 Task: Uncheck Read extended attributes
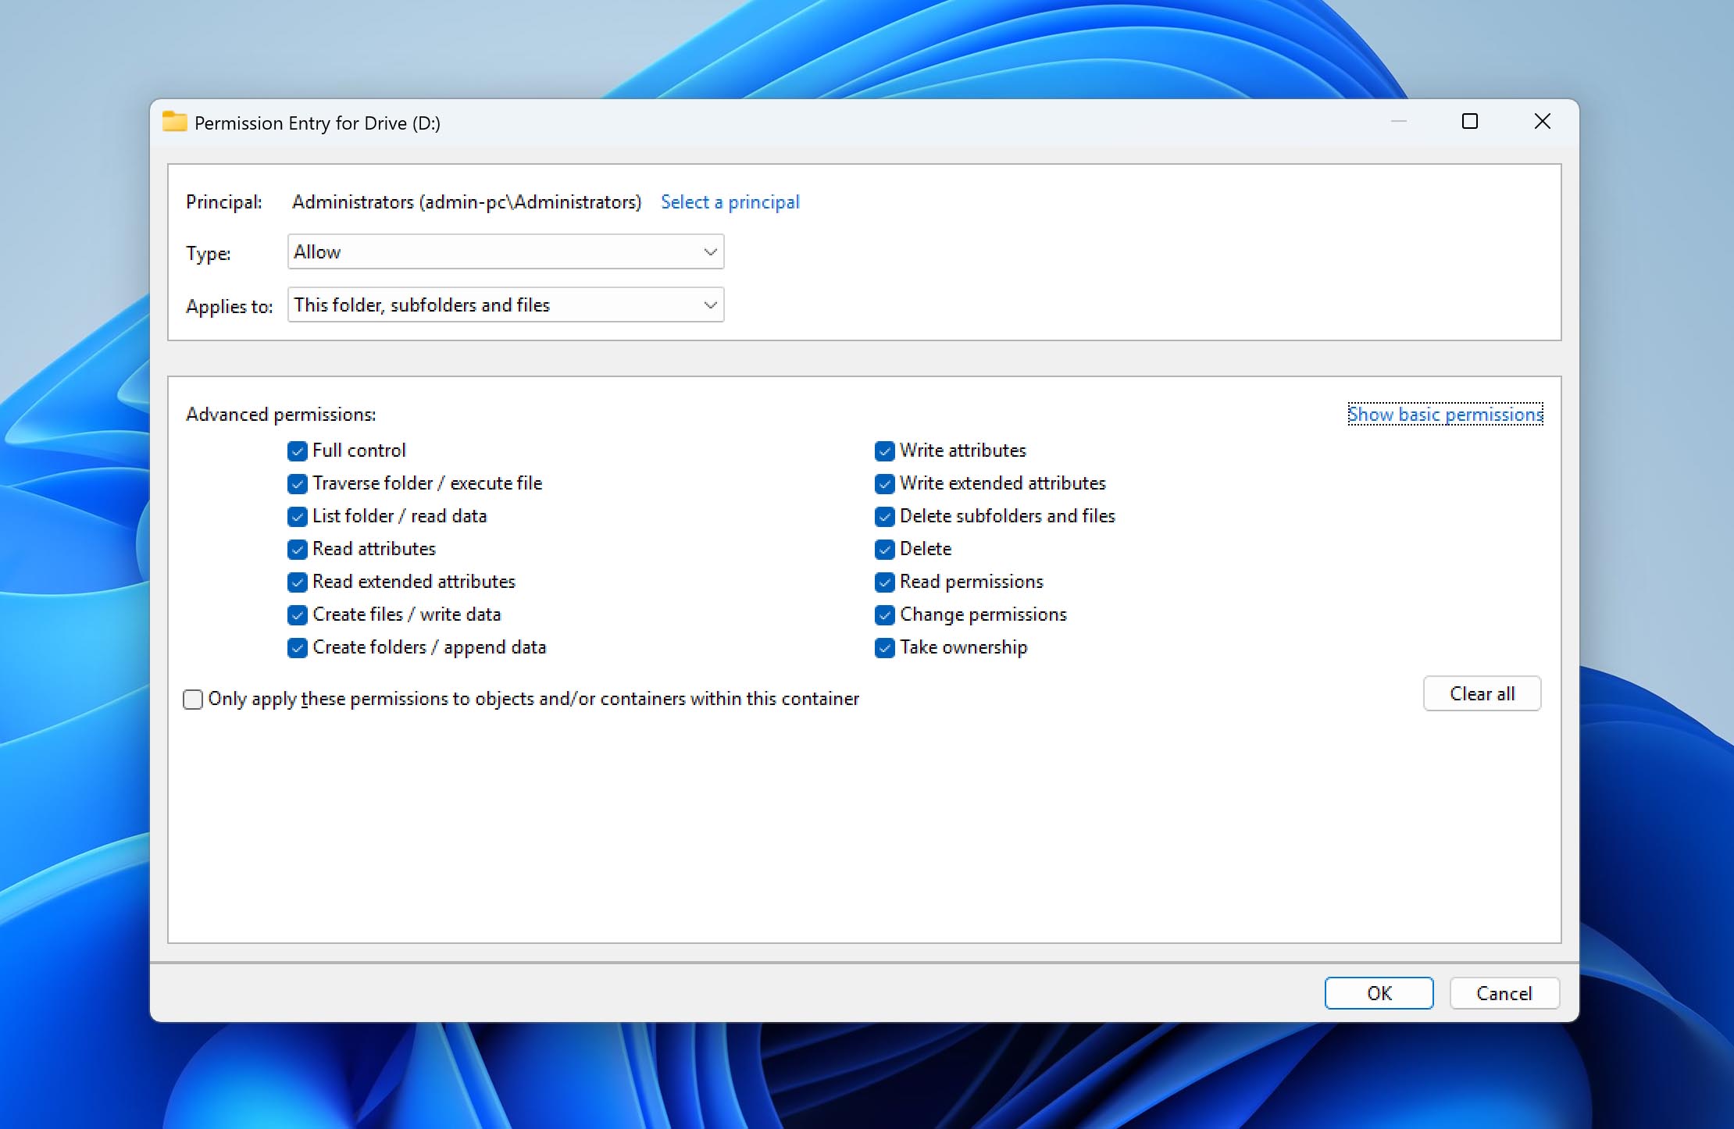298,582
